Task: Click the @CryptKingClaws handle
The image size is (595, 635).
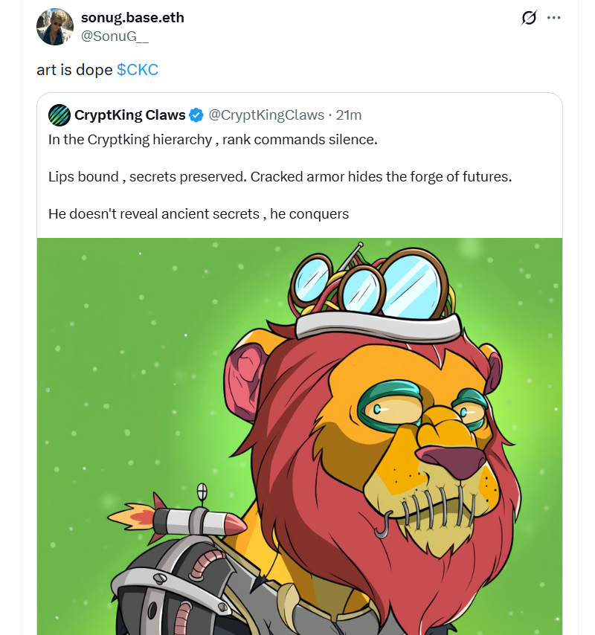Action: (266, 115)
